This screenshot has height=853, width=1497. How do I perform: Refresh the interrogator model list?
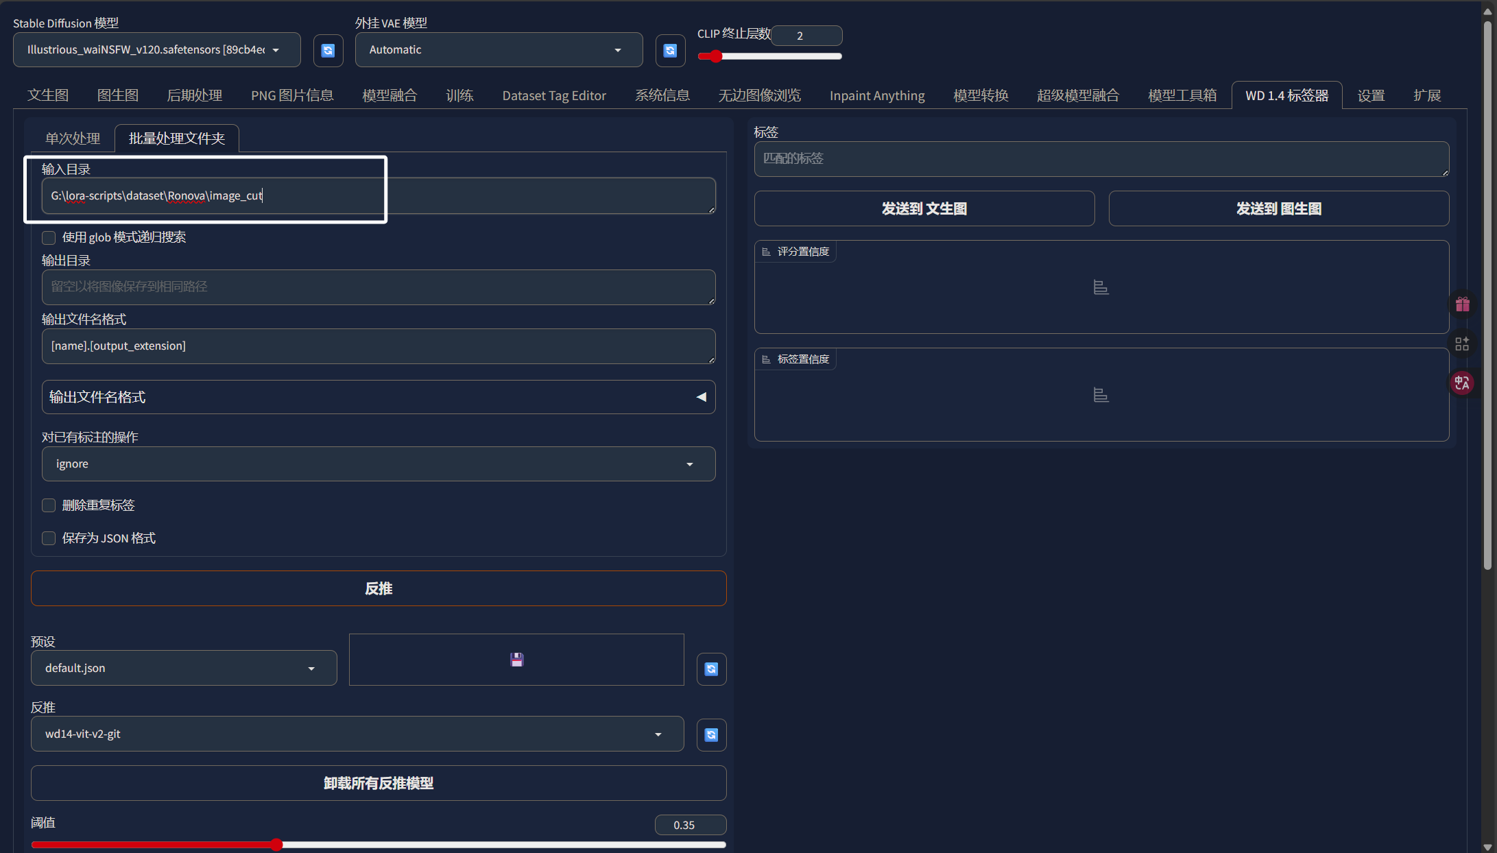(711, 734)
